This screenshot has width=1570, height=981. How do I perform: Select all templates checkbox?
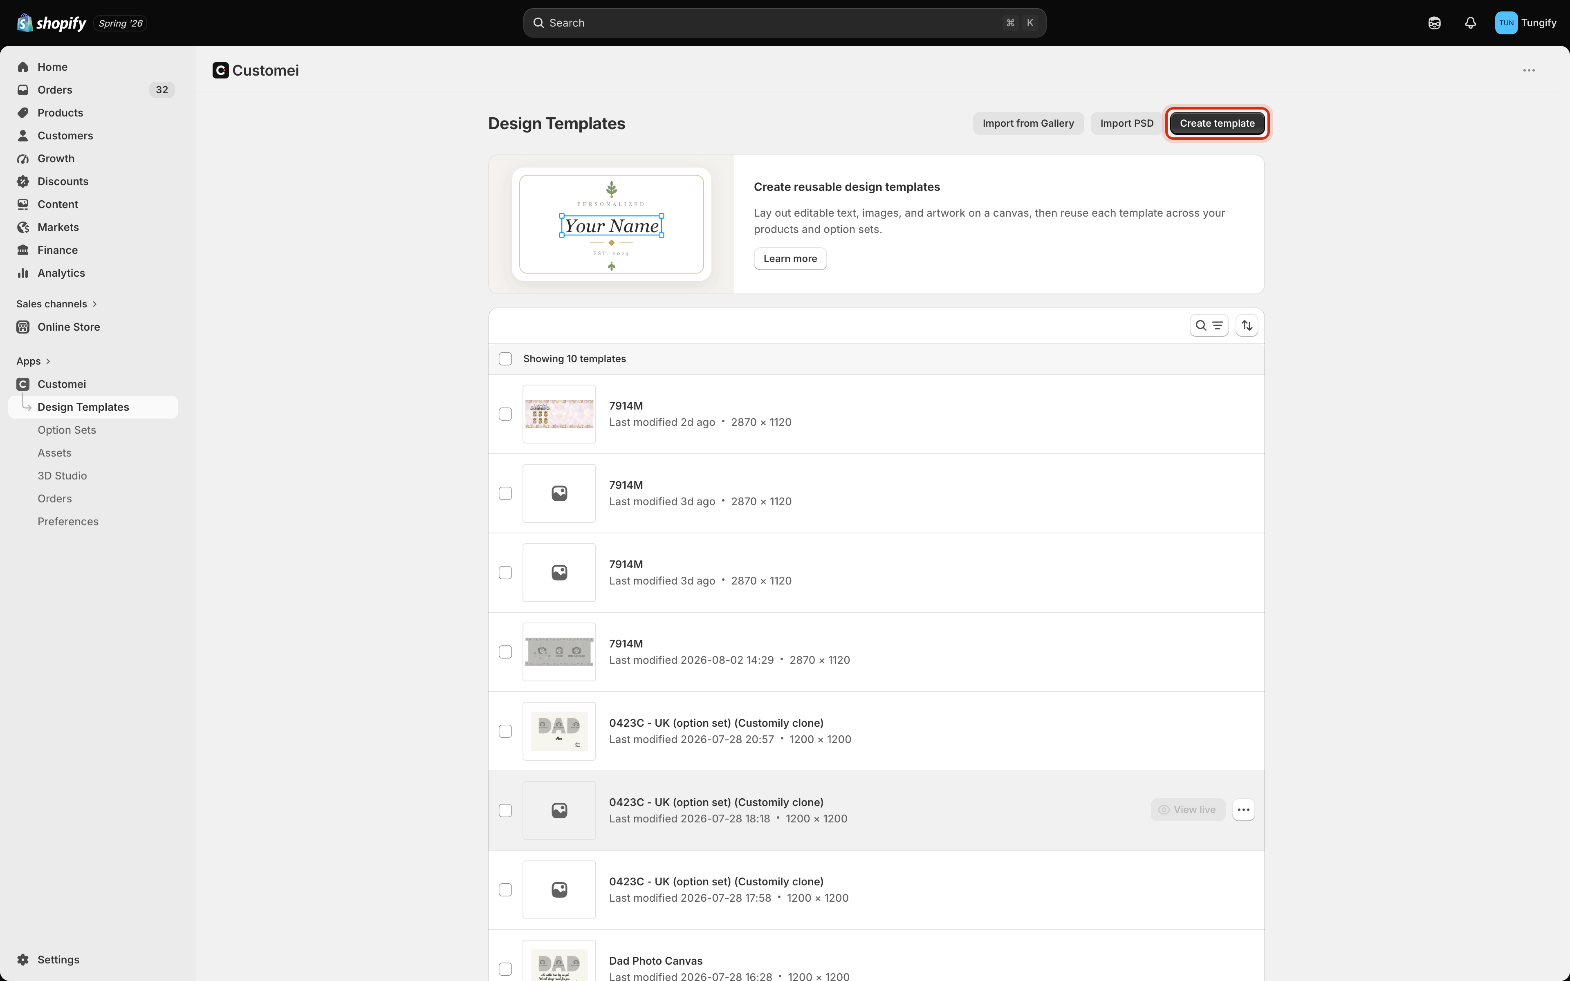pos(505,359)
